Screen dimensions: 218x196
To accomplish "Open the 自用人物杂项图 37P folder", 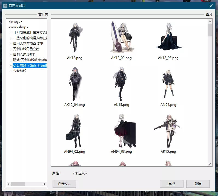I will point(28,43).
